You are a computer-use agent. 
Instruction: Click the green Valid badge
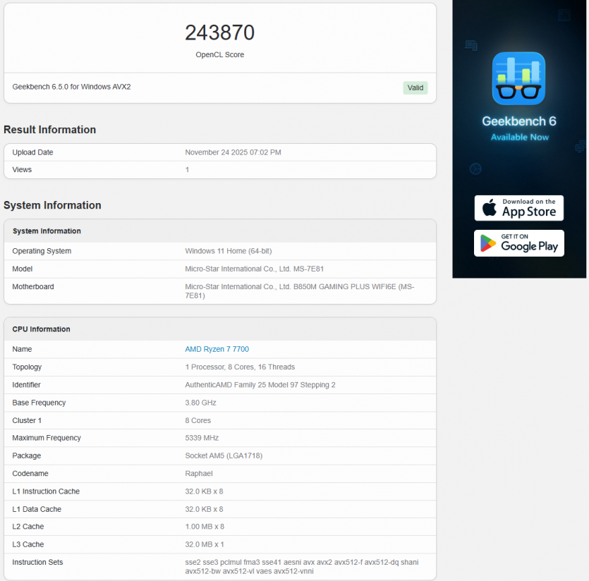pos(415,87)
